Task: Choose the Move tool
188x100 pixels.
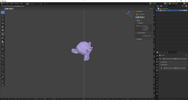Action: 3,20
